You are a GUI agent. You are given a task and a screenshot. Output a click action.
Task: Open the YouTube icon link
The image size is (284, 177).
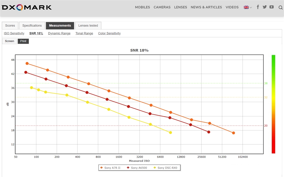point(272,7)
